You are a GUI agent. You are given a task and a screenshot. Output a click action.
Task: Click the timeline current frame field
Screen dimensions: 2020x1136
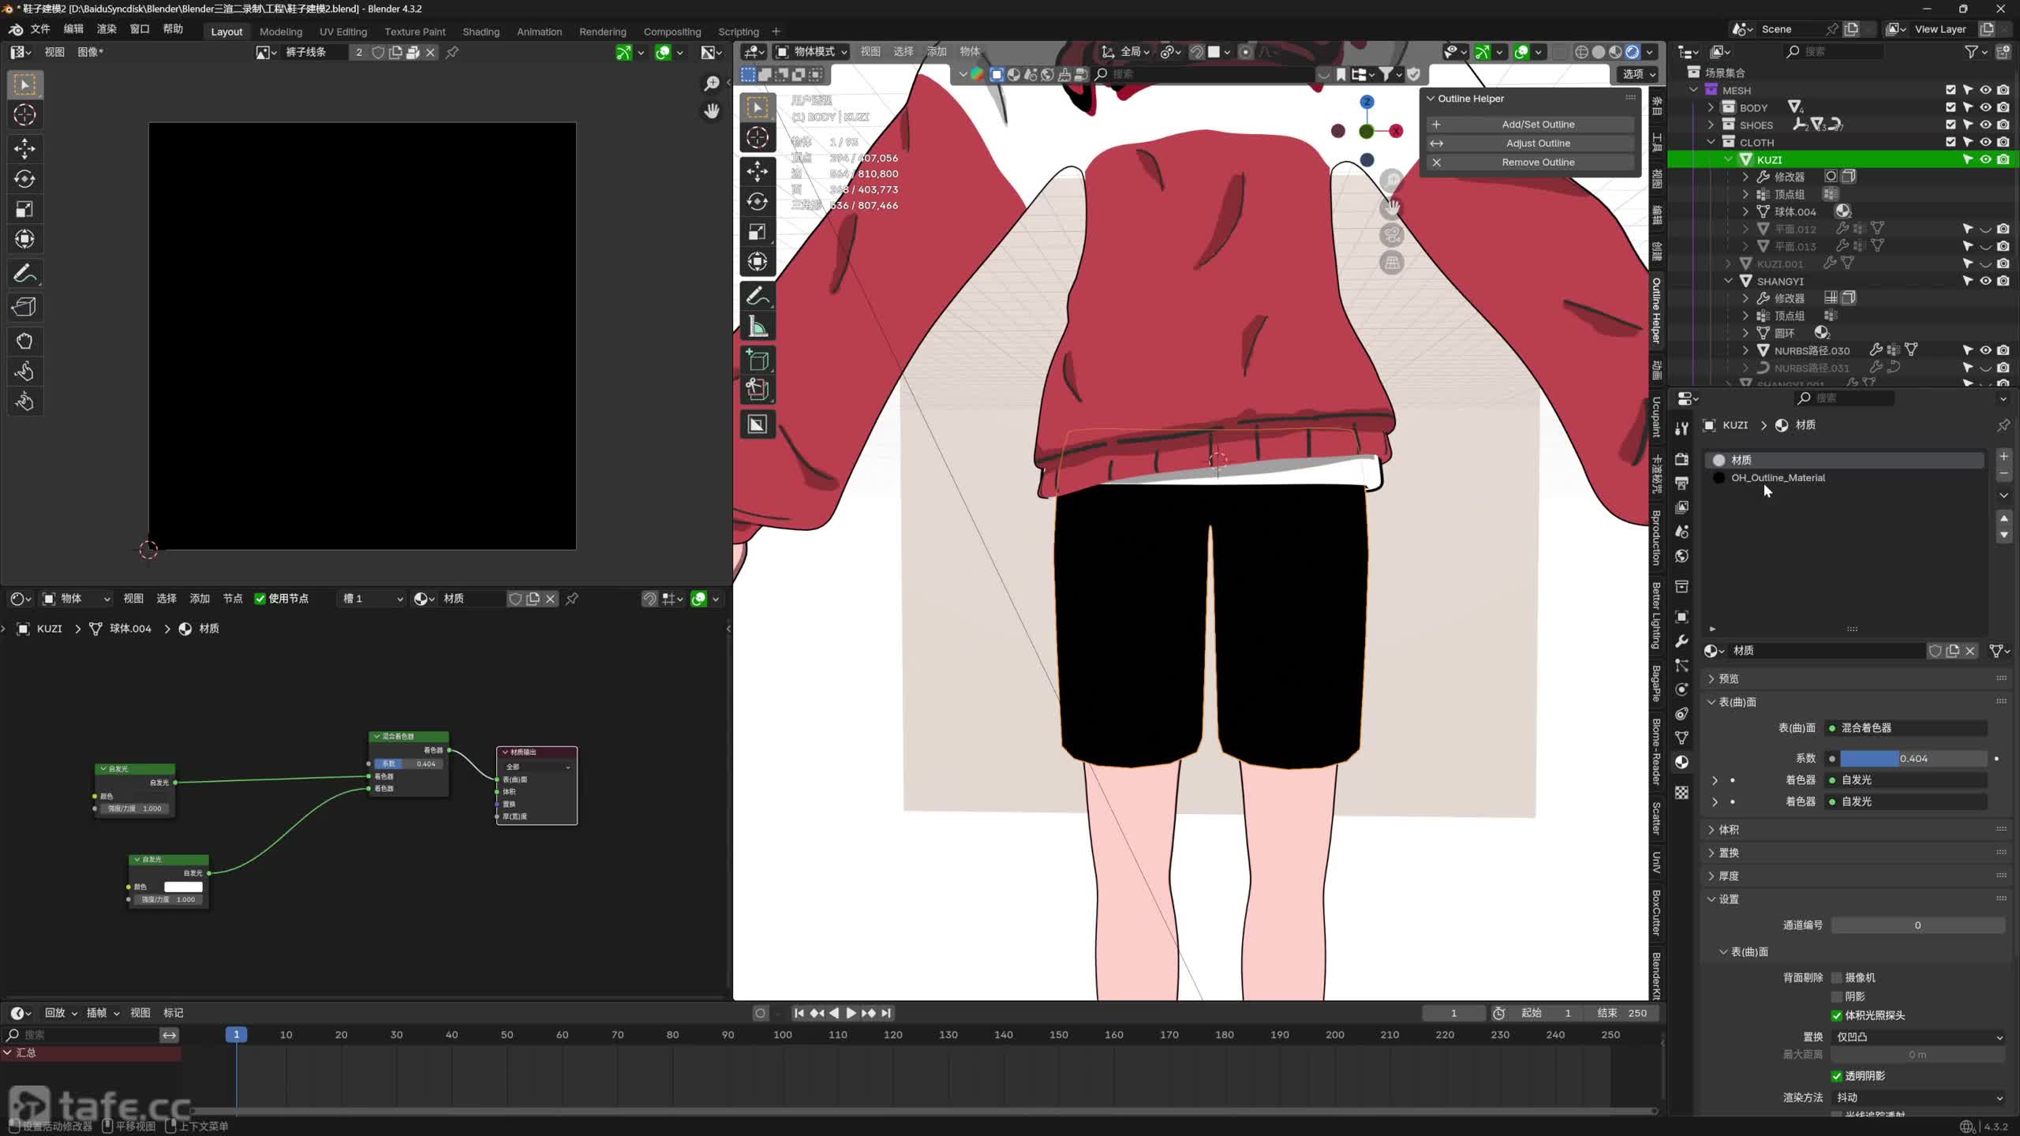pos(1453,1013)
